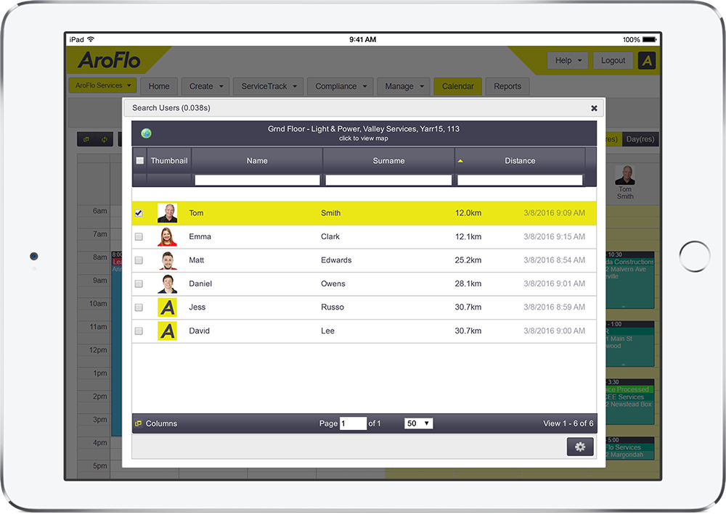The height and width of the screenshot is (514, 726).
Task: Click the Columns button in the footer
Action: (x=156, y=423)
